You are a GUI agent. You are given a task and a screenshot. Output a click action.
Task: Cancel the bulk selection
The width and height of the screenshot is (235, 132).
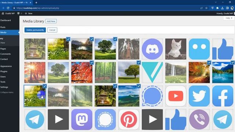(x=52, y=30)
